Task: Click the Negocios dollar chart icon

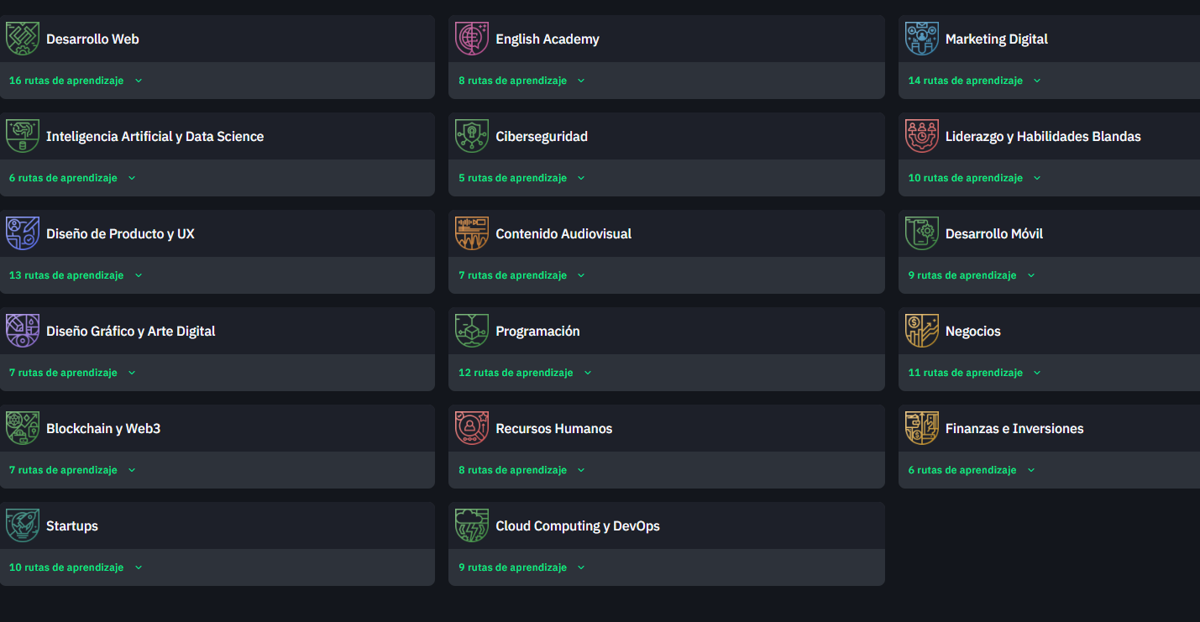Action: (921, 331)
